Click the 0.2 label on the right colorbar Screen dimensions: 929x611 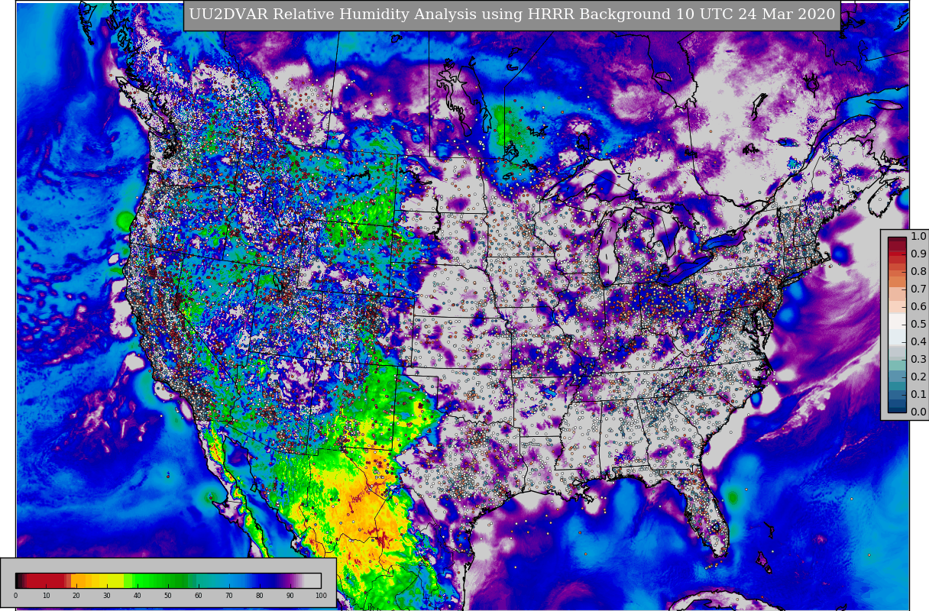(x=918, y=377)
